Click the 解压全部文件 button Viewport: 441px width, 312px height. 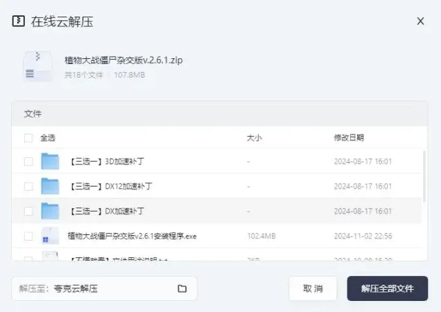click(x=388, y=288)
